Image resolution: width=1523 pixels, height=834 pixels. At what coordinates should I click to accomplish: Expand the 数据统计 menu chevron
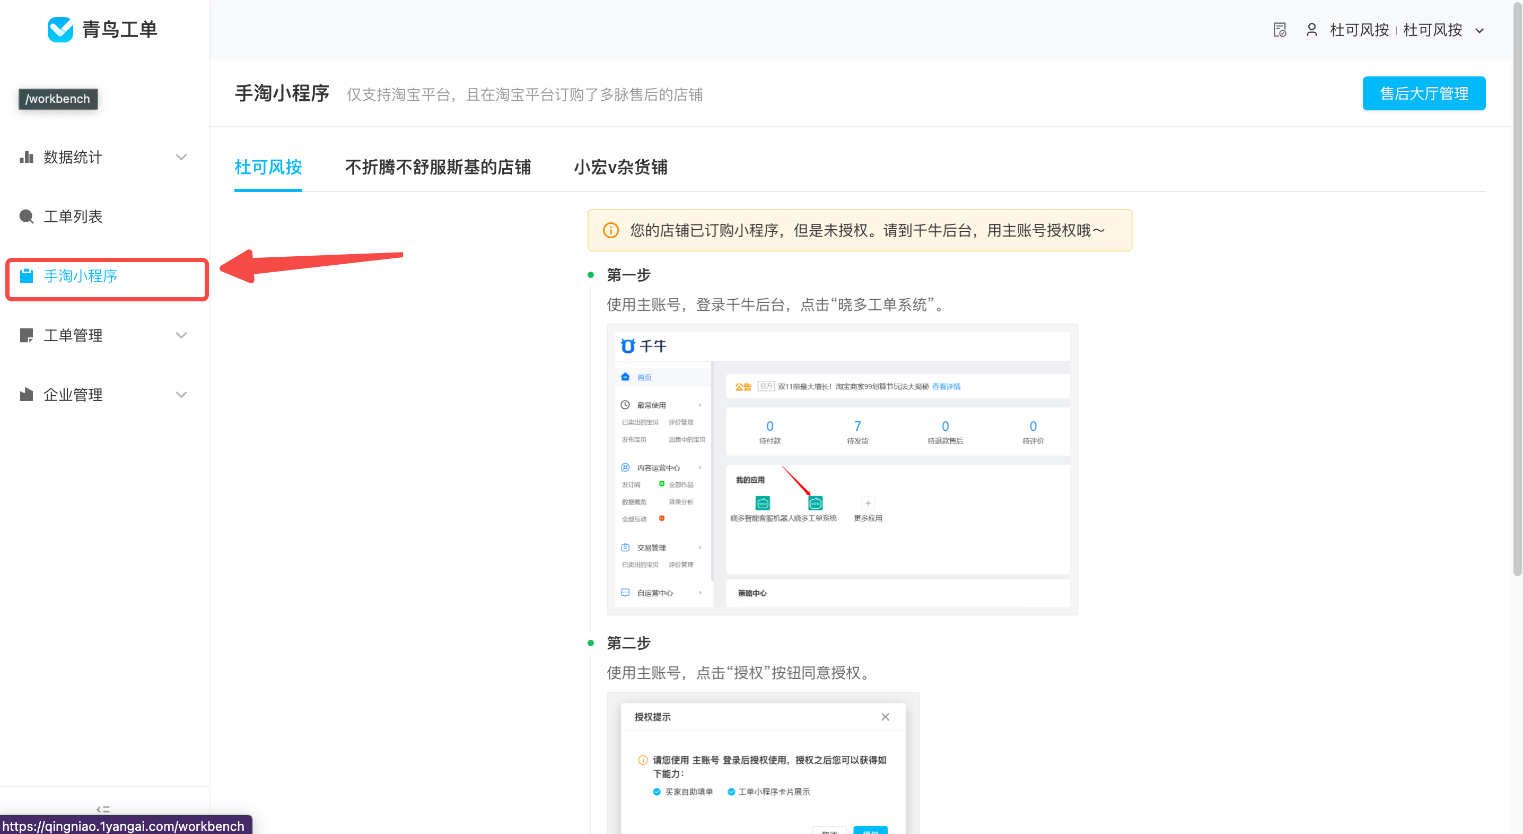coord(181,157)
